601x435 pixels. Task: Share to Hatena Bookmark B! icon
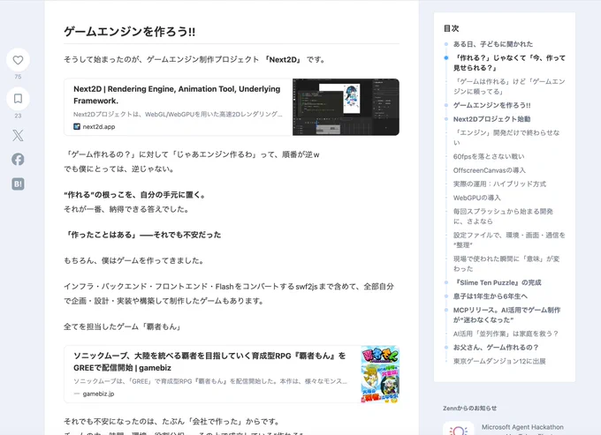(18, 184)
